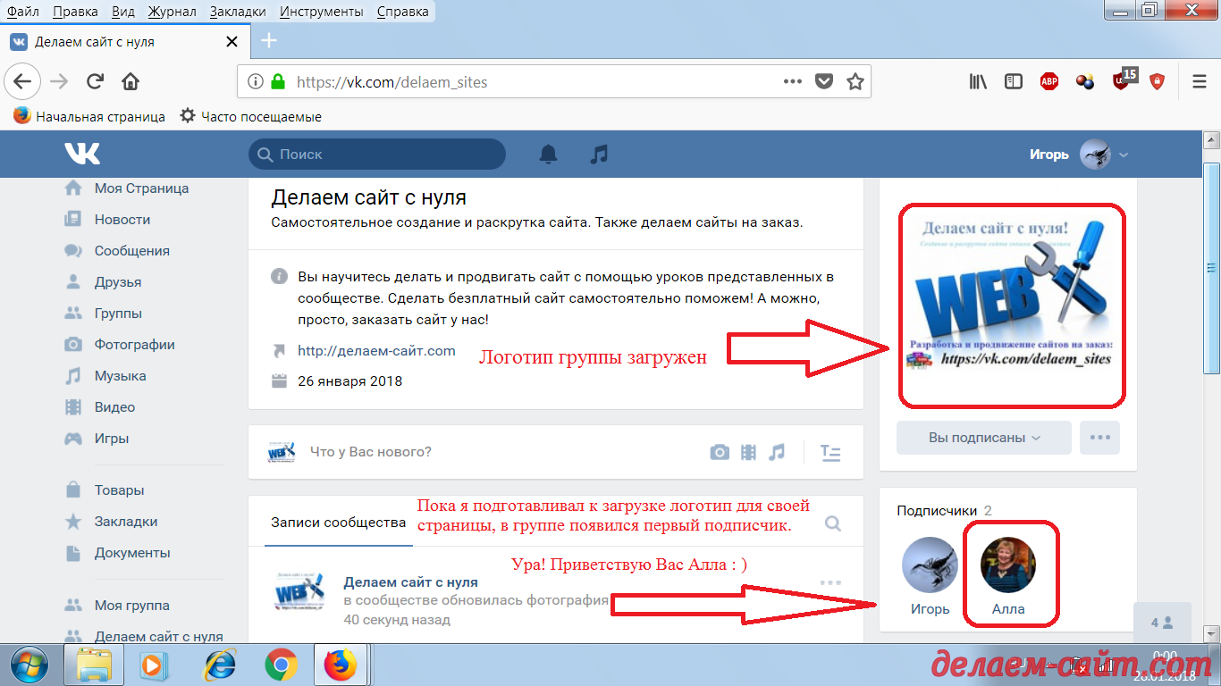The image size is (1221, 686).
Task: Open community actions three-dot button
Action: [x=1099, y=438]
